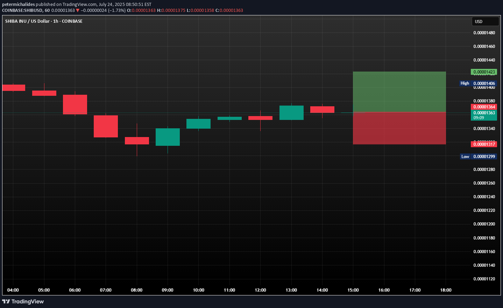Click the 15:00 time axis label
Image resolution: width=503 pixels, height=308 pixels.
353,290
